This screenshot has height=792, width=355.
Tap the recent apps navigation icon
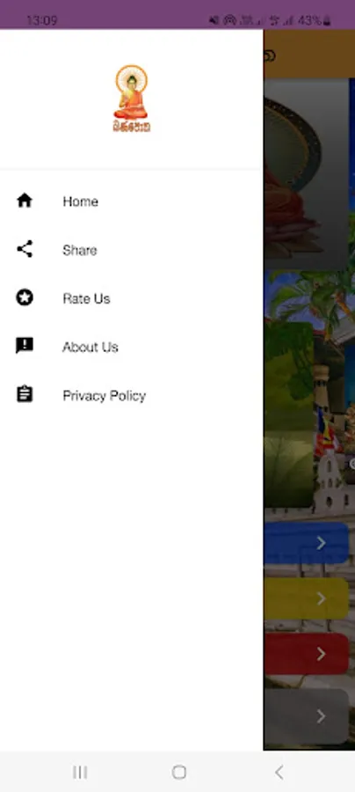pos(80,772)
